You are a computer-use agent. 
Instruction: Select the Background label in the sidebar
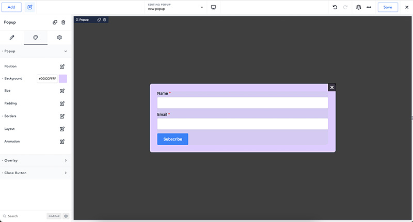[13, 79]
